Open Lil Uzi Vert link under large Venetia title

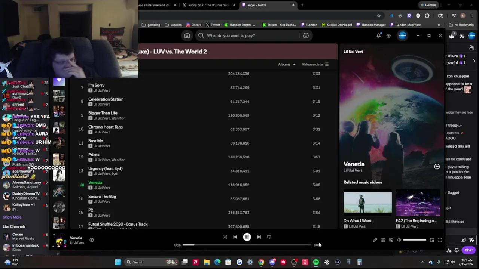353,170
